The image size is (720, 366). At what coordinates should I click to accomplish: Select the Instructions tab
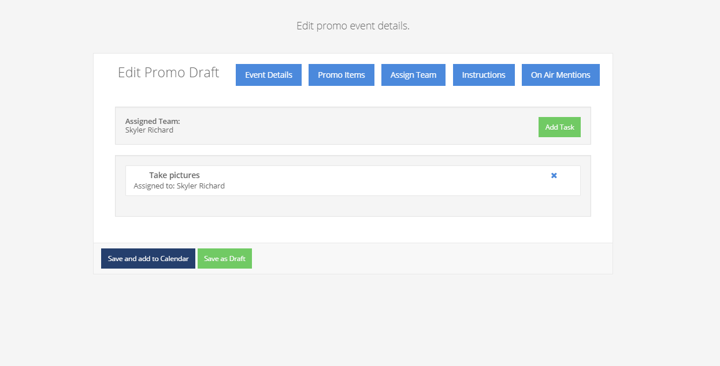[x=484, y=75]
